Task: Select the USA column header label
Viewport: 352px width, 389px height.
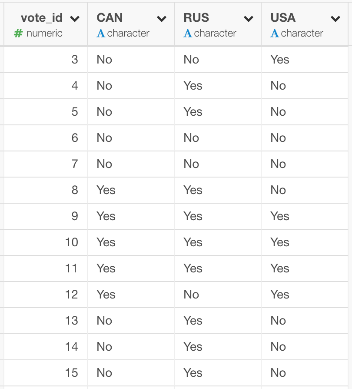Action: pos(283,17)
